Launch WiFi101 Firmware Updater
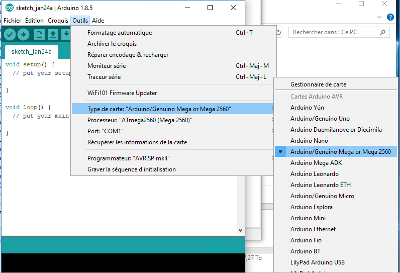 tap(172, 93)
